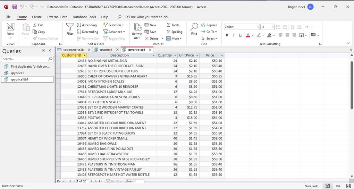
Task: Expand the Description column filter arrow
Action: (154, 55)
